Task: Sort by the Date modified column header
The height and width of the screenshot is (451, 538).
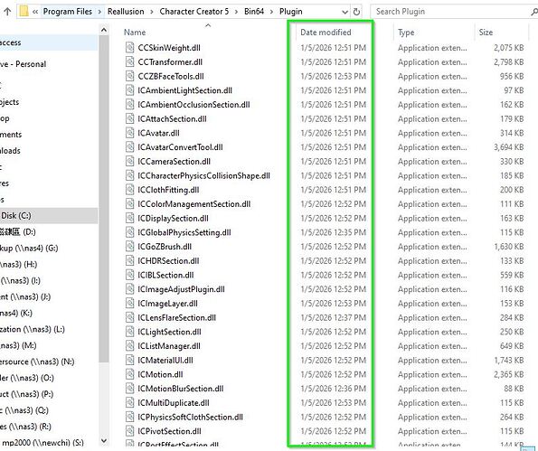Action: point(326,33)
